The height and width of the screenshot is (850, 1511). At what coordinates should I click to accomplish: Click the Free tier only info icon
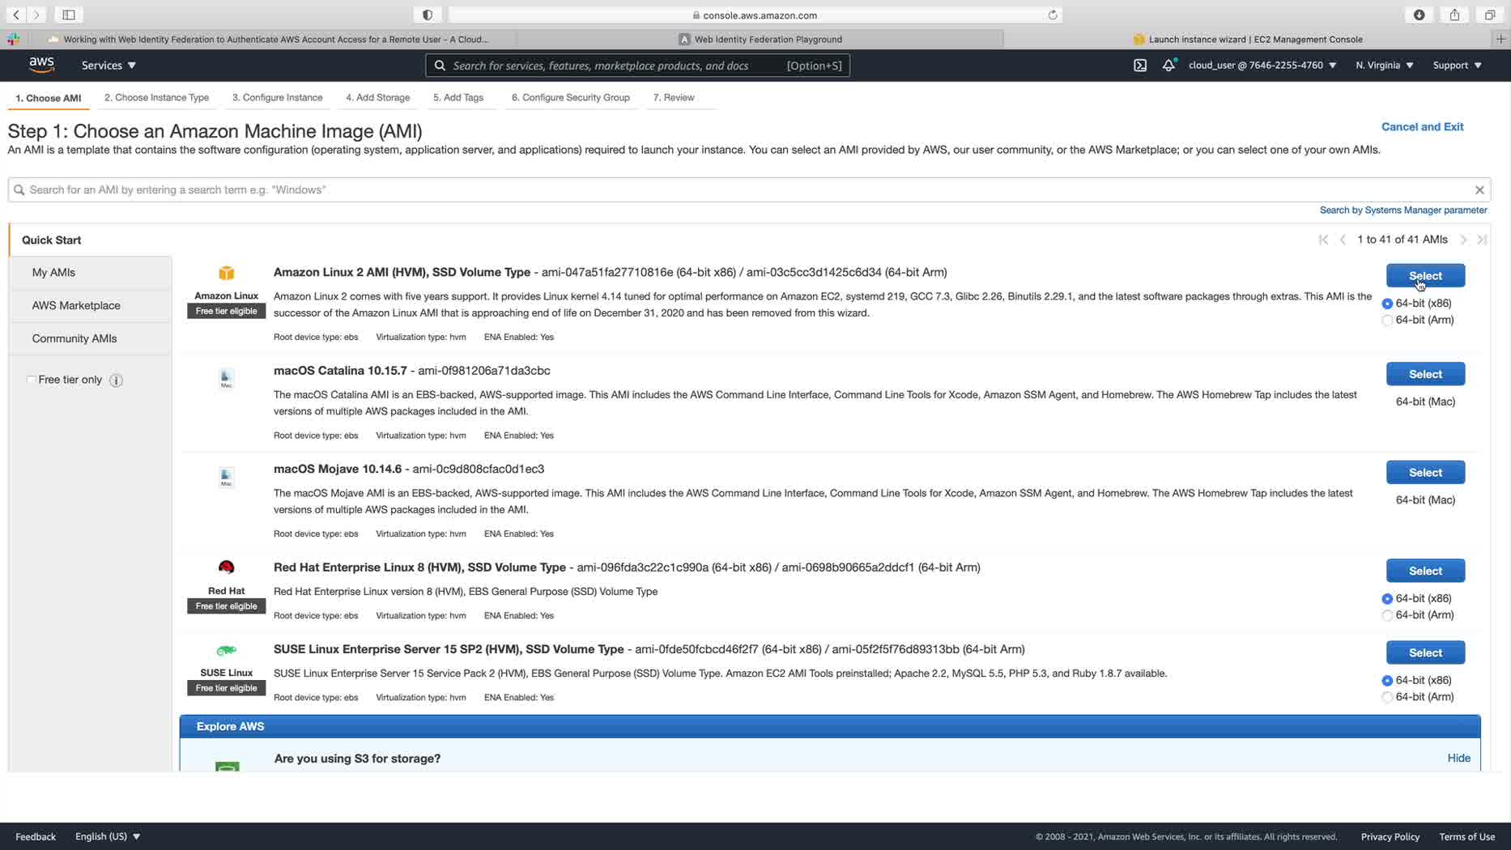click(x=116, y=380)
